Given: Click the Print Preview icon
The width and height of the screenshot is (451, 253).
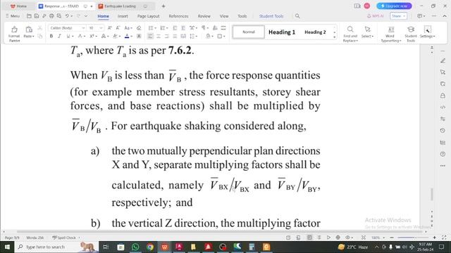Looking at the screenshot, I should pos(59,16).
